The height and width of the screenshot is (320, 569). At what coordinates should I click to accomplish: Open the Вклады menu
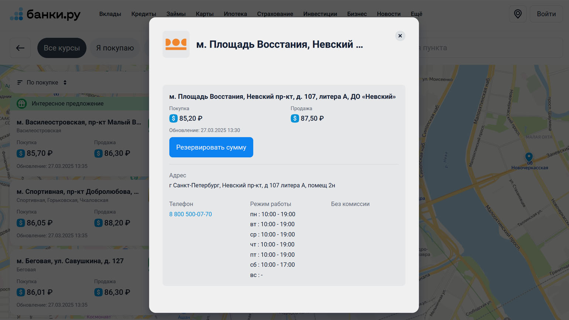coord(110,14)
